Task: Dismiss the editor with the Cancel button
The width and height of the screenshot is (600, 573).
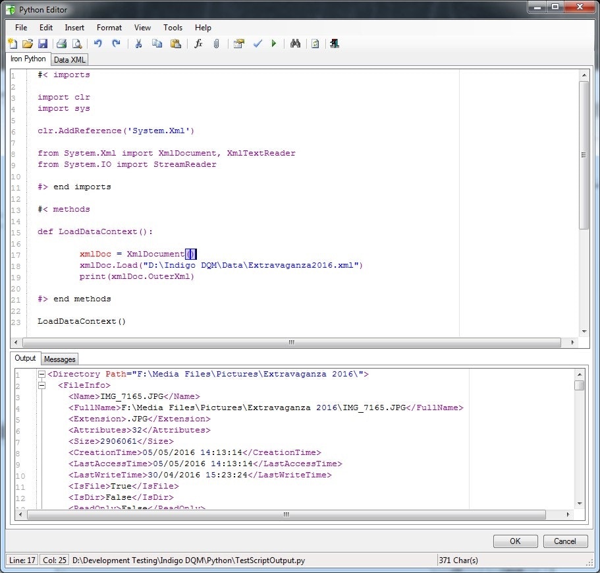Action: [565, 541]
